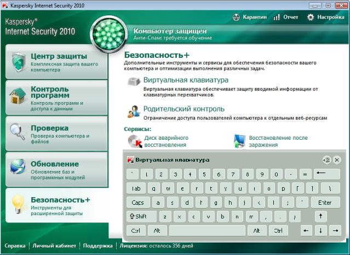Open Диск аварийного восстановления service
Viewport: 350px width, 255px height.
point(167,141)
